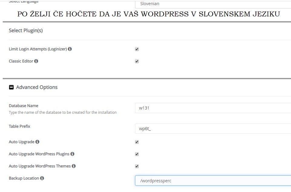
Task: Open info icon for Auto Upgrade WordPress Plugins
Action: tap(72, 154)
